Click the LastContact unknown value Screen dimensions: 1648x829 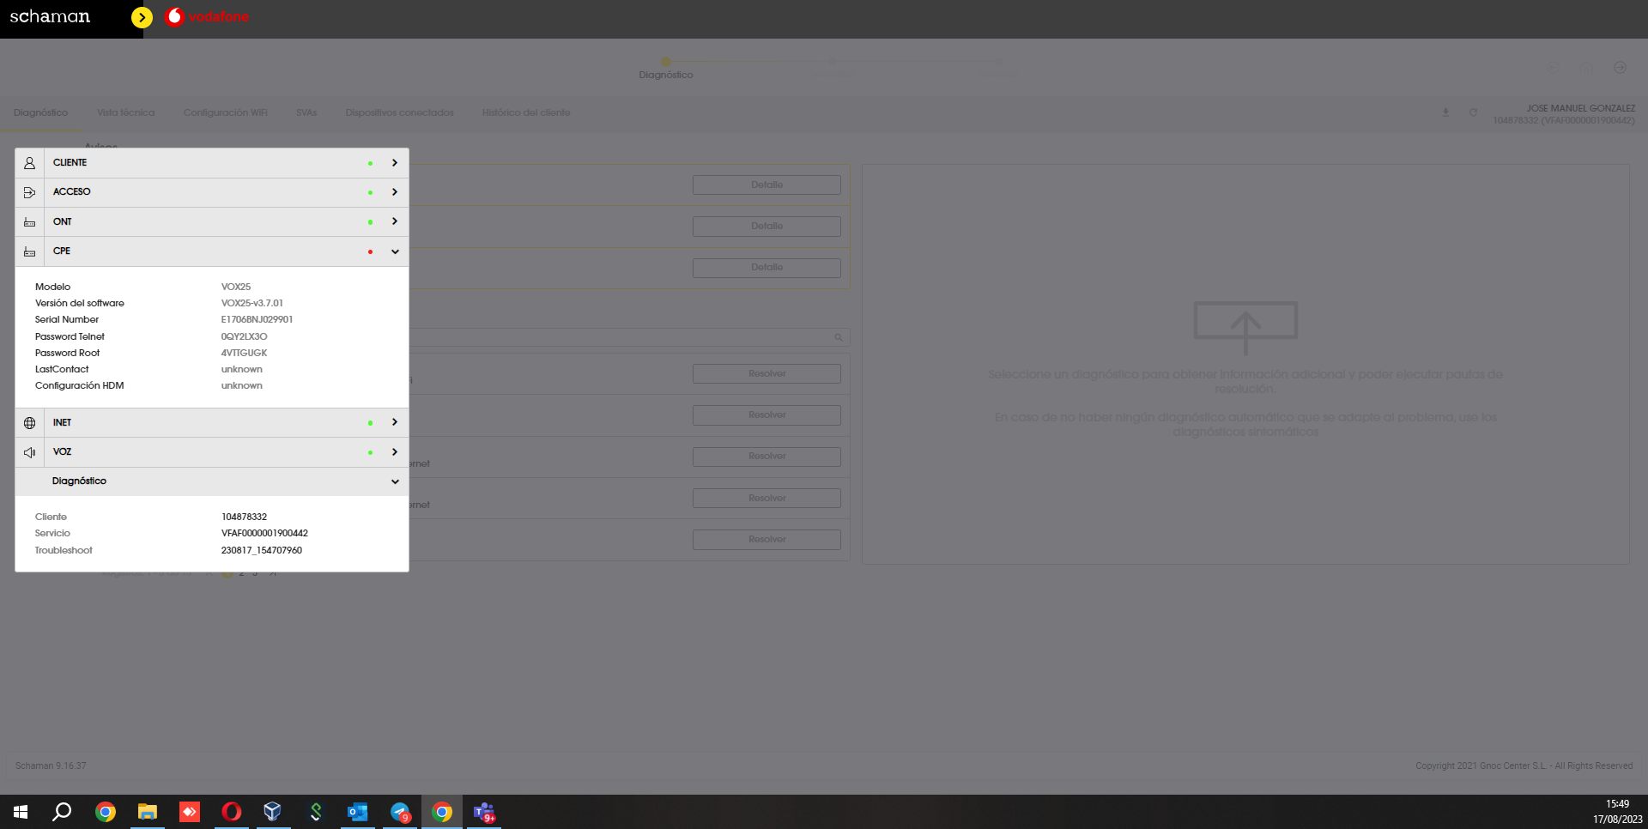pyautogui.click(x=242, y=369)
